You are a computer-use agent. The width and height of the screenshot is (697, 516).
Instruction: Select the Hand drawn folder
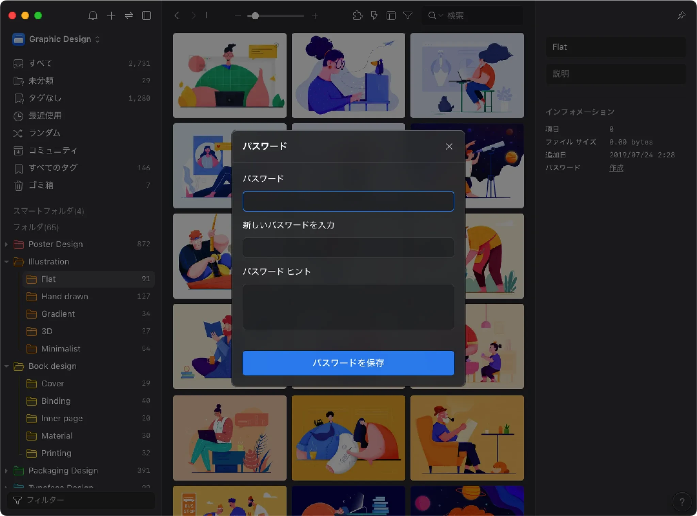coord(88,296)
